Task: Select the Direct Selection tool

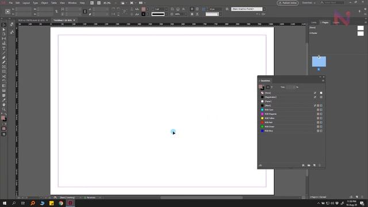Action: 4,29
